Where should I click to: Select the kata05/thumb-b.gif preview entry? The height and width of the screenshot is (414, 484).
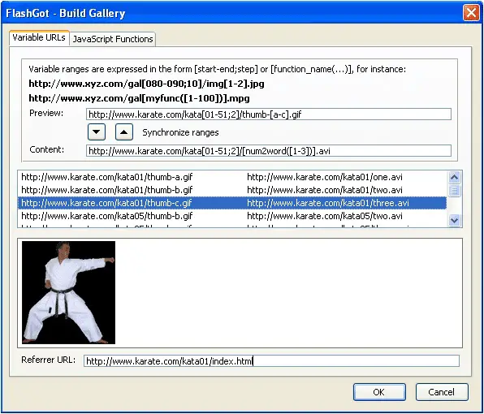(107, 216)
